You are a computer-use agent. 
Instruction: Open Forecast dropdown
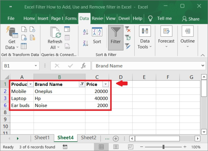(166, 37)
